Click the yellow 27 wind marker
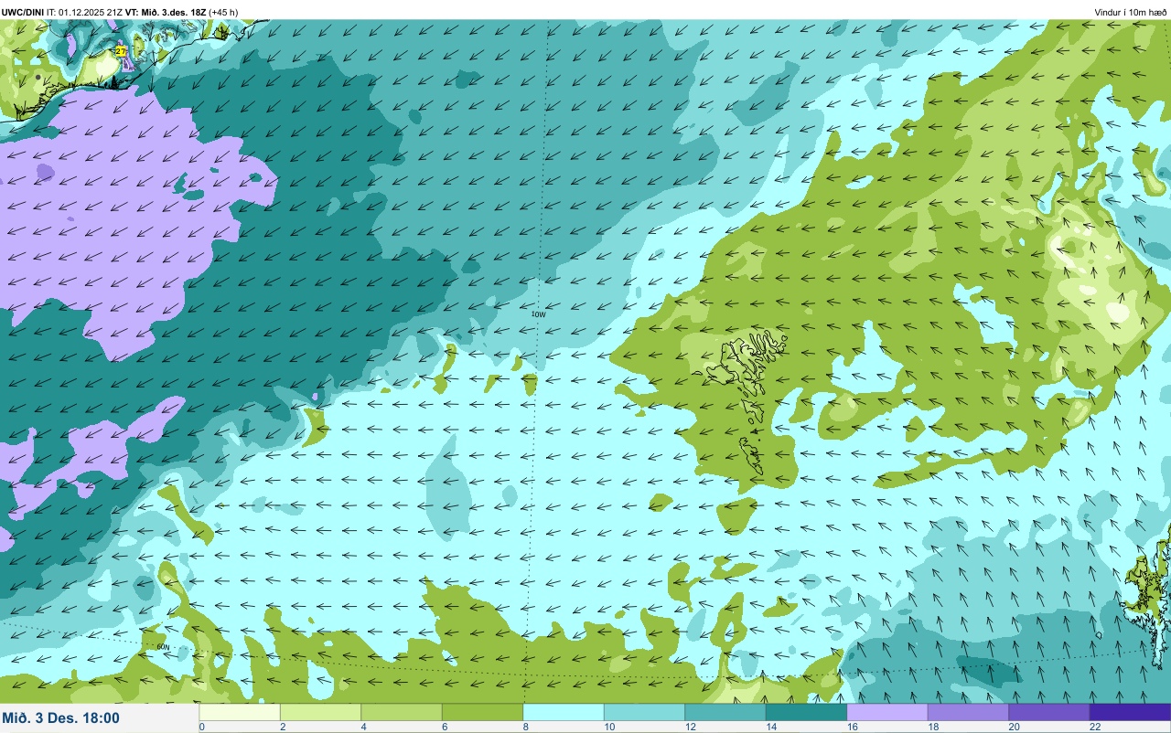Screen dimensions: 1171x733 121,52
